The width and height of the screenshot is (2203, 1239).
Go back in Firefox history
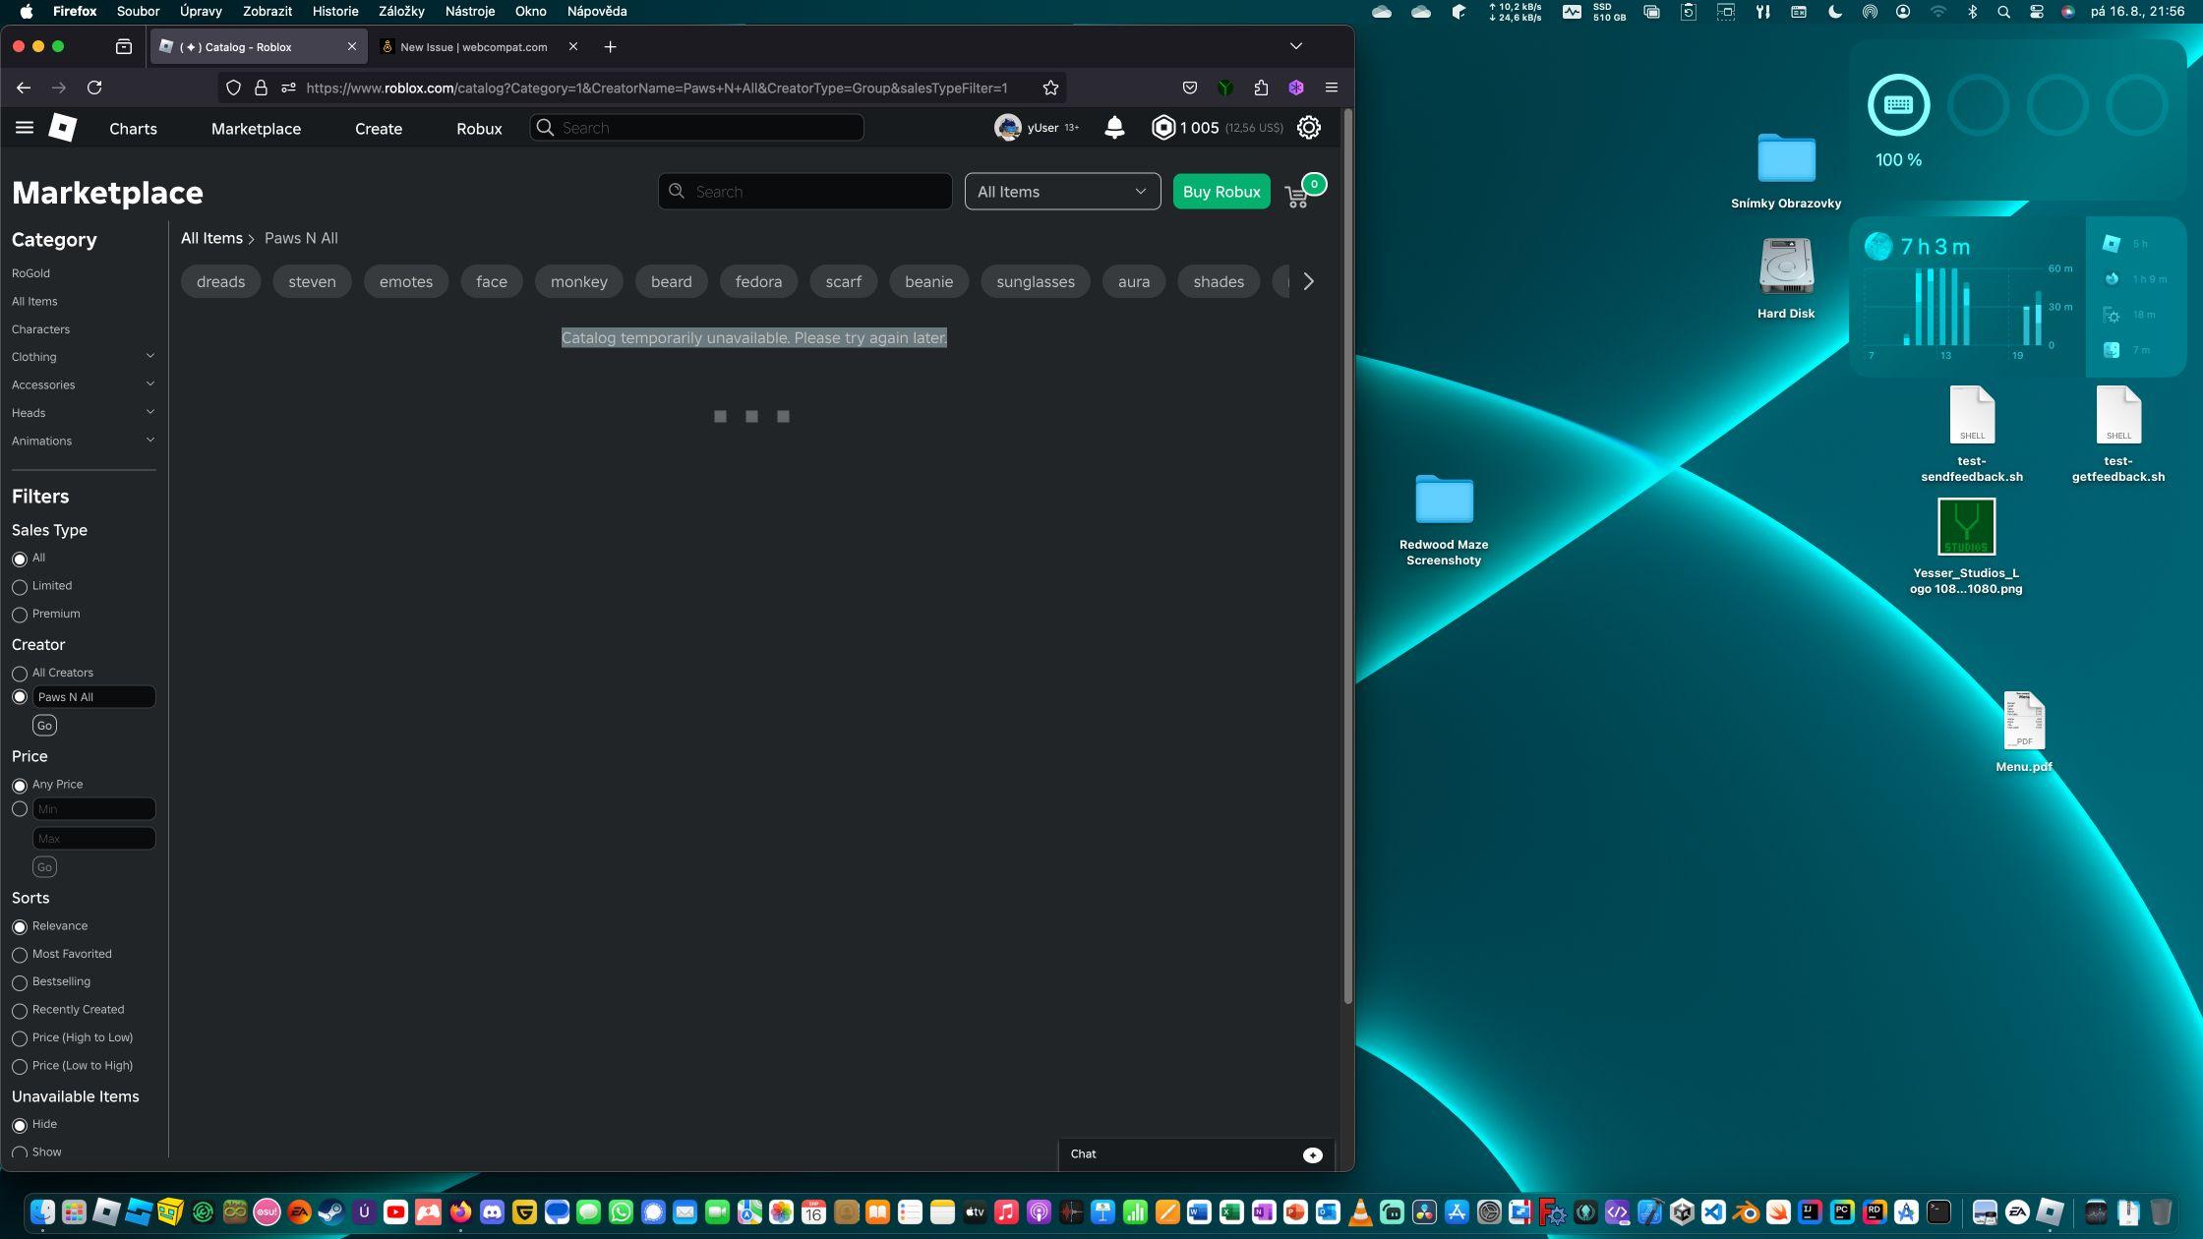24,88
